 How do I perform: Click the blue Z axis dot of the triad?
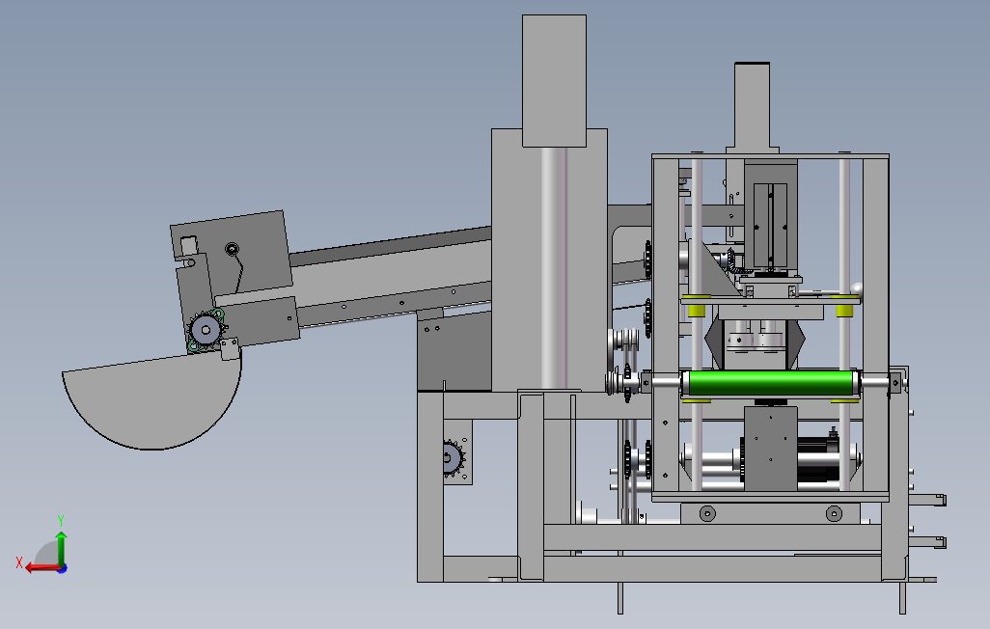(x=63, y=568)
